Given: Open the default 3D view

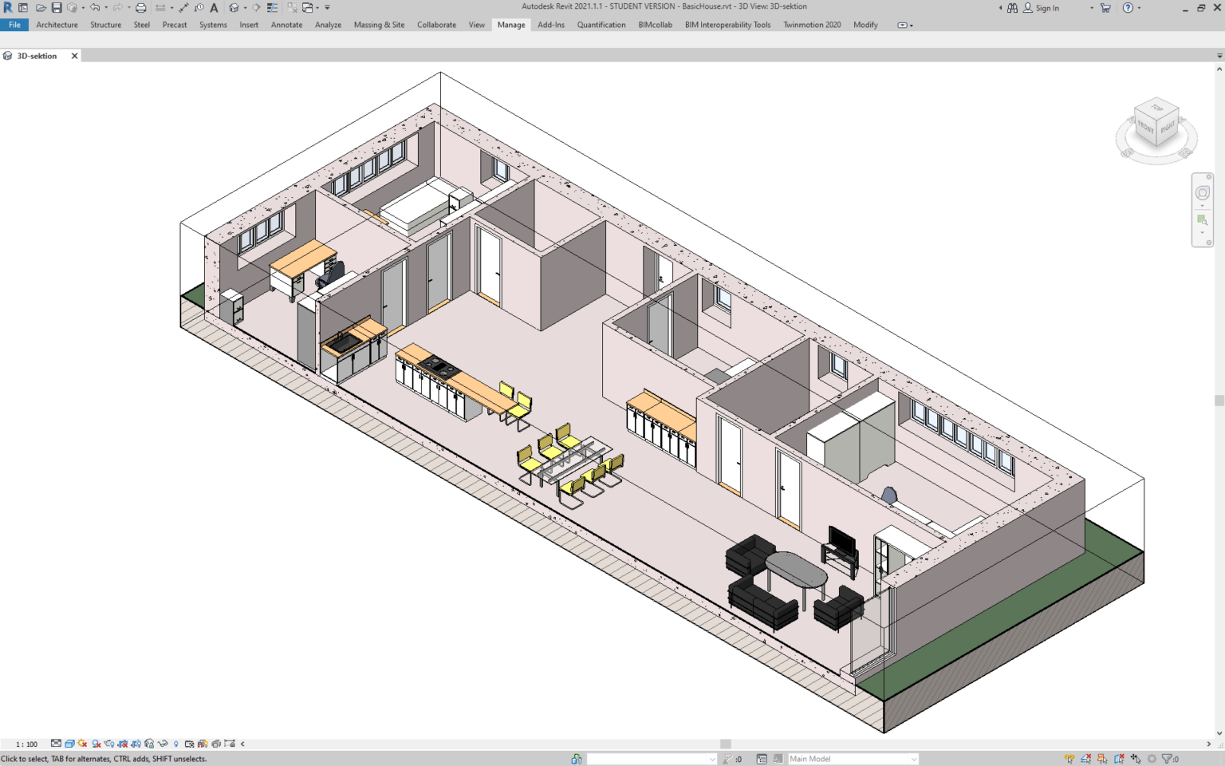Looking at the screenshot, I should click(x=233, y=7).
